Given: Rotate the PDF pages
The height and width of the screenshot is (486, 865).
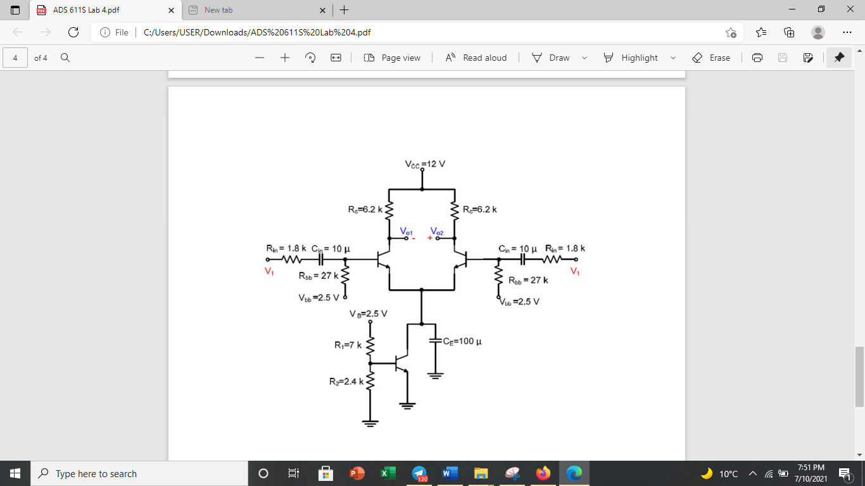Looking at the screenshot, I should 310,58.
